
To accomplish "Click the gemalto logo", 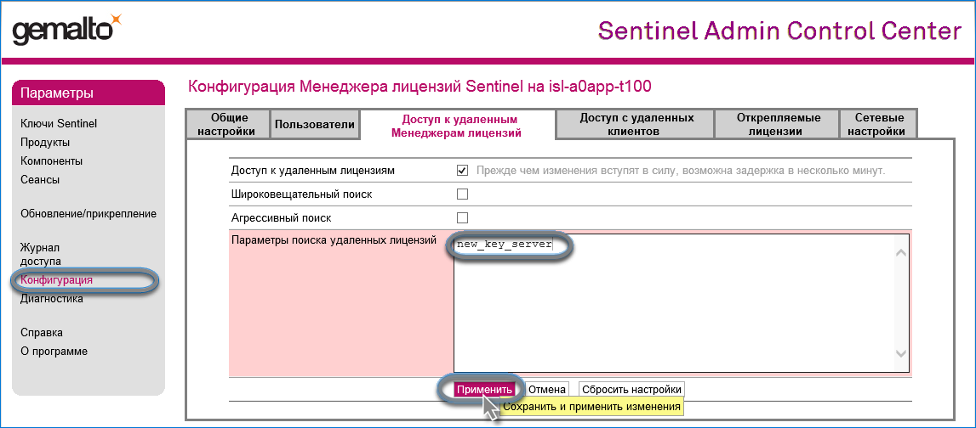I will [x=66, y=29].
